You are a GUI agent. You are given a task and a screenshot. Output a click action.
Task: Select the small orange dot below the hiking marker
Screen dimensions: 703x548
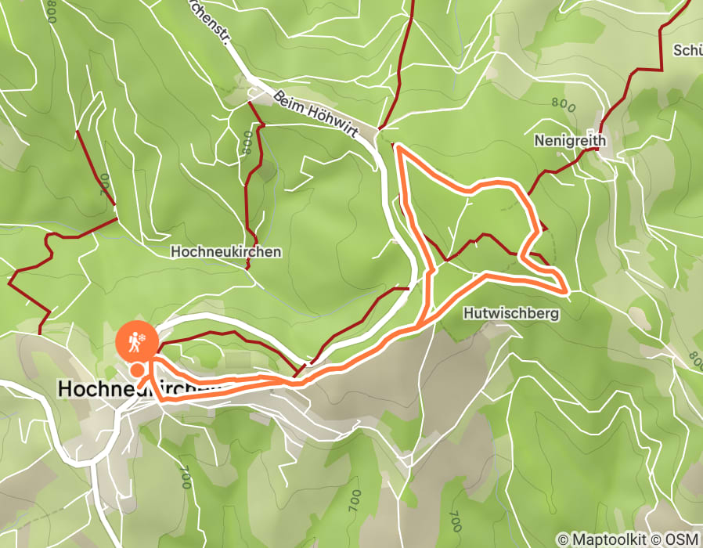(138, 370)
